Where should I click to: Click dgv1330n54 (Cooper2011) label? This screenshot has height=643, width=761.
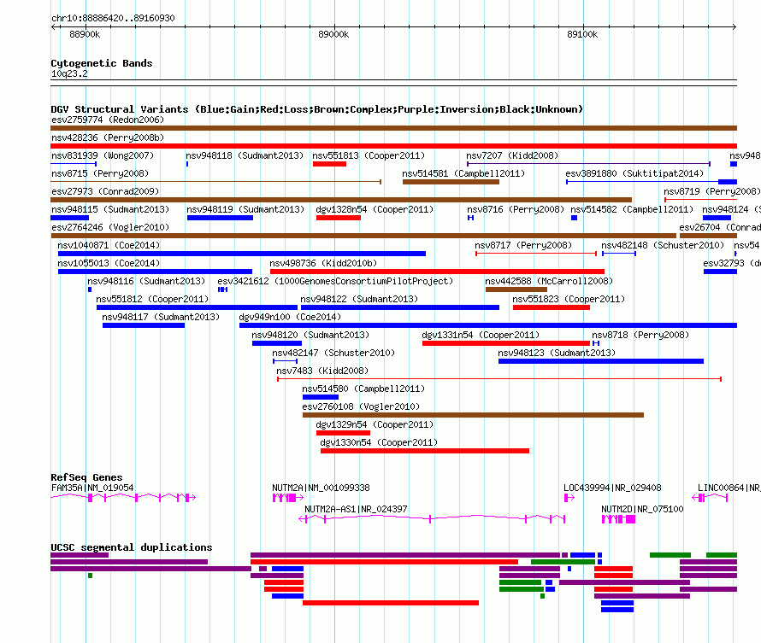pos(379,442)
